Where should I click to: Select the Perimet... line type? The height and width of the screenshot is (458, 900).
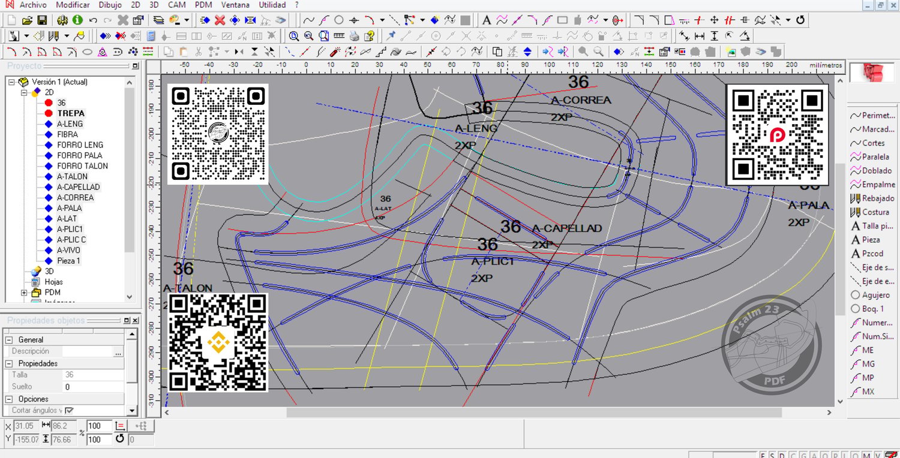click(873, 115)
